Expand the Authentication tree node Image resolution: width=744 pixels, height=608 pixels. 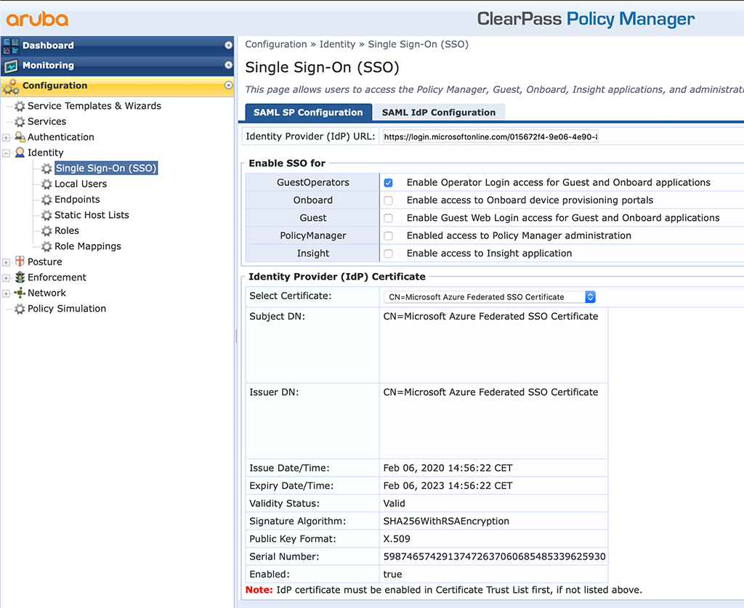click(x=6, y=137)
